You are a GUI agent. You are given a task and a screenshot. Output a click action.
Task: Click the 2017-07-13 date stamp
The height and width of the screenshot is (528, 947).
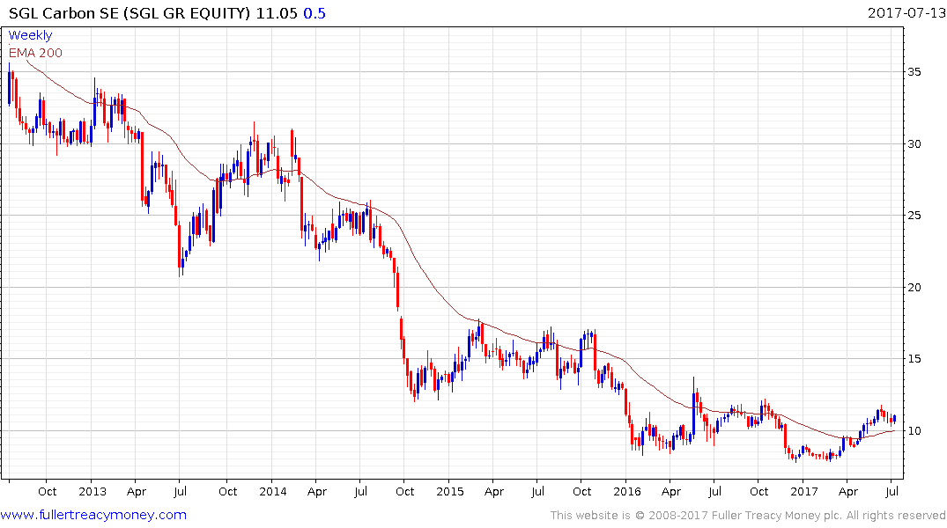[906, 12]
